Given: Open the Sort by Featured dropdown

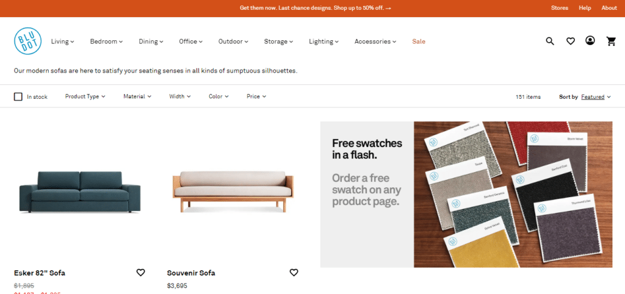Looking at the screenshot, I should (596, 97).
